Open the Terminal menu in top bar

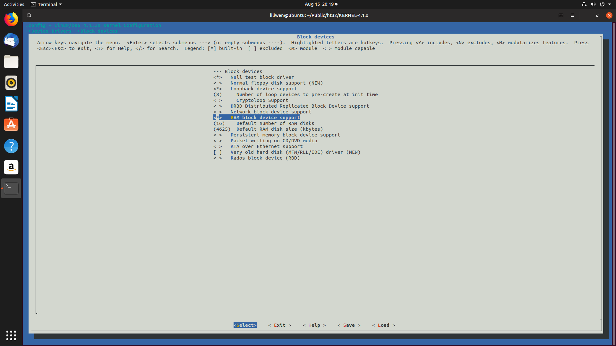click(x=46, y=4)
